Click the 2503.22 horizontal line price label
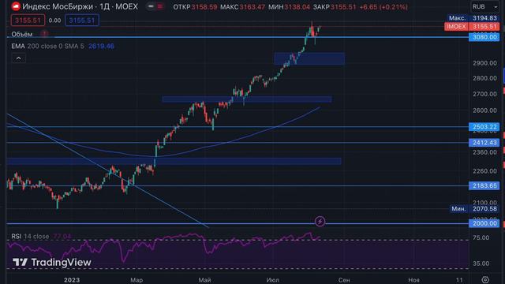Image resolution: width=505 pixels, height=284 pixels. (484, 126)
